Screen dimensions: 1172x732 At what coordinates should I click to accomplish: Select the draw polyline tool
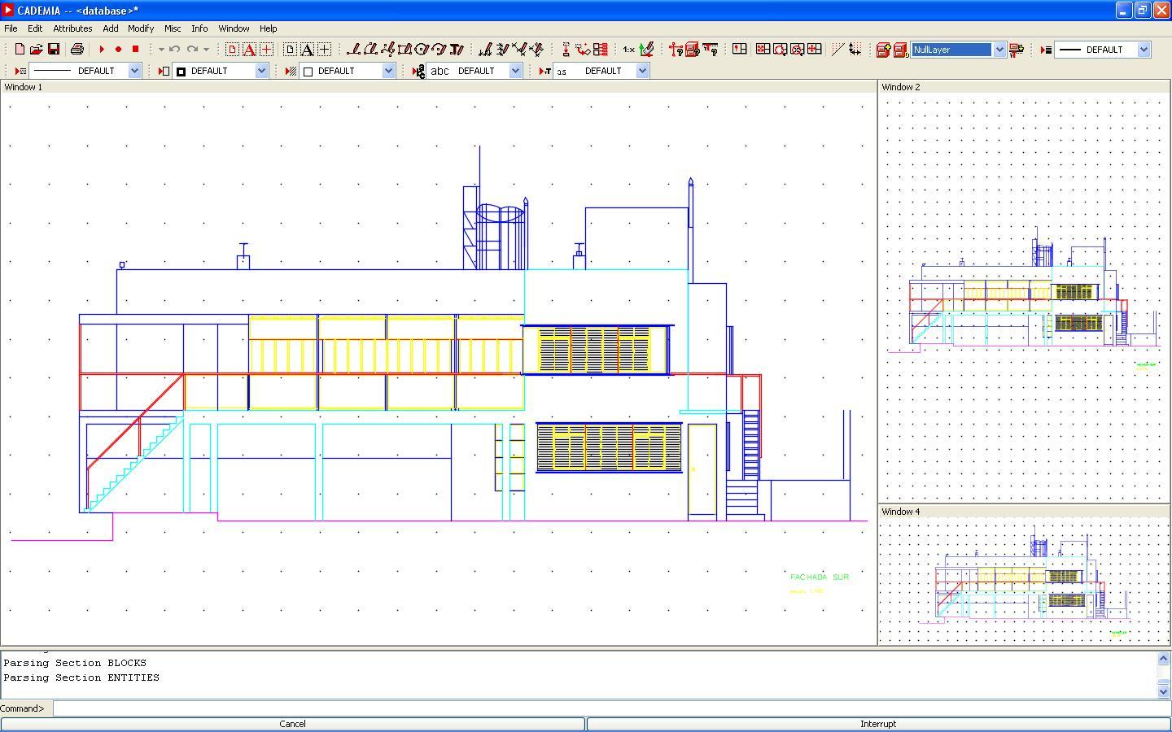tap(371, 50)
